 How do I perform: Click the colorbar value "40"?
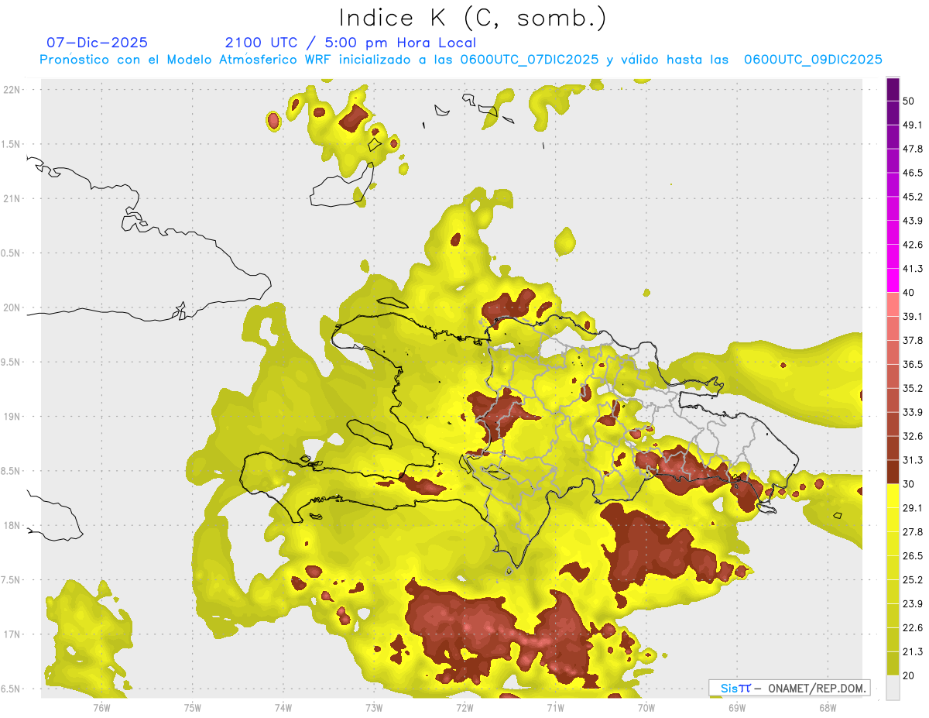pyautogui.click(x=908, y=293)
